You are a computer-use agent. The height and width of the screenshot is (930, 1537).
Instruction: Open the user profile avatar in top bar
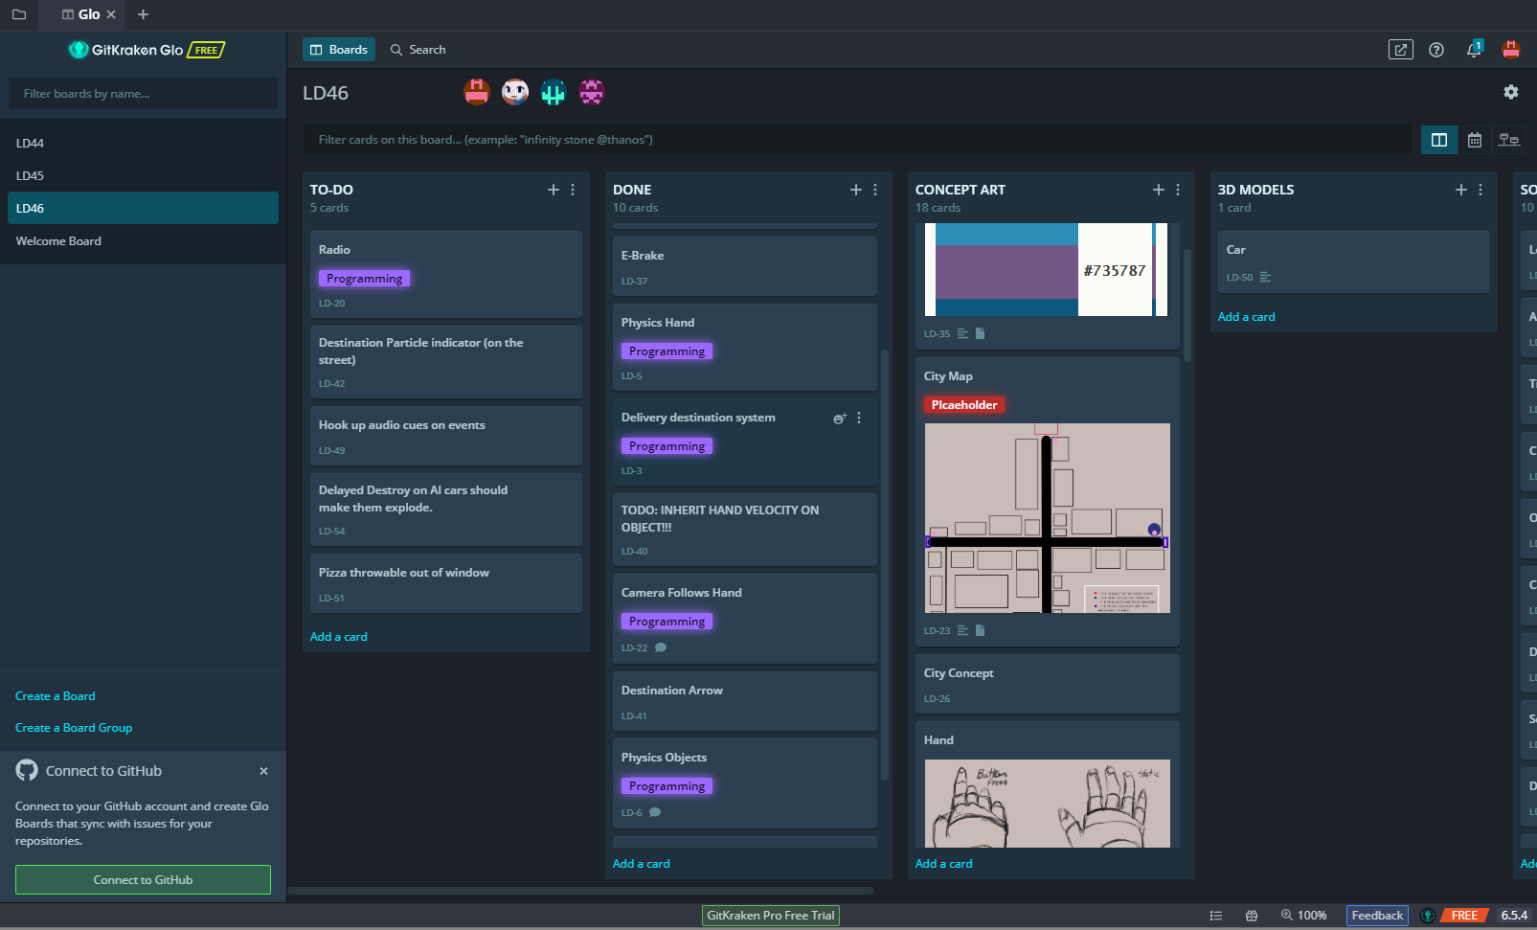(x=1511, y=50)
